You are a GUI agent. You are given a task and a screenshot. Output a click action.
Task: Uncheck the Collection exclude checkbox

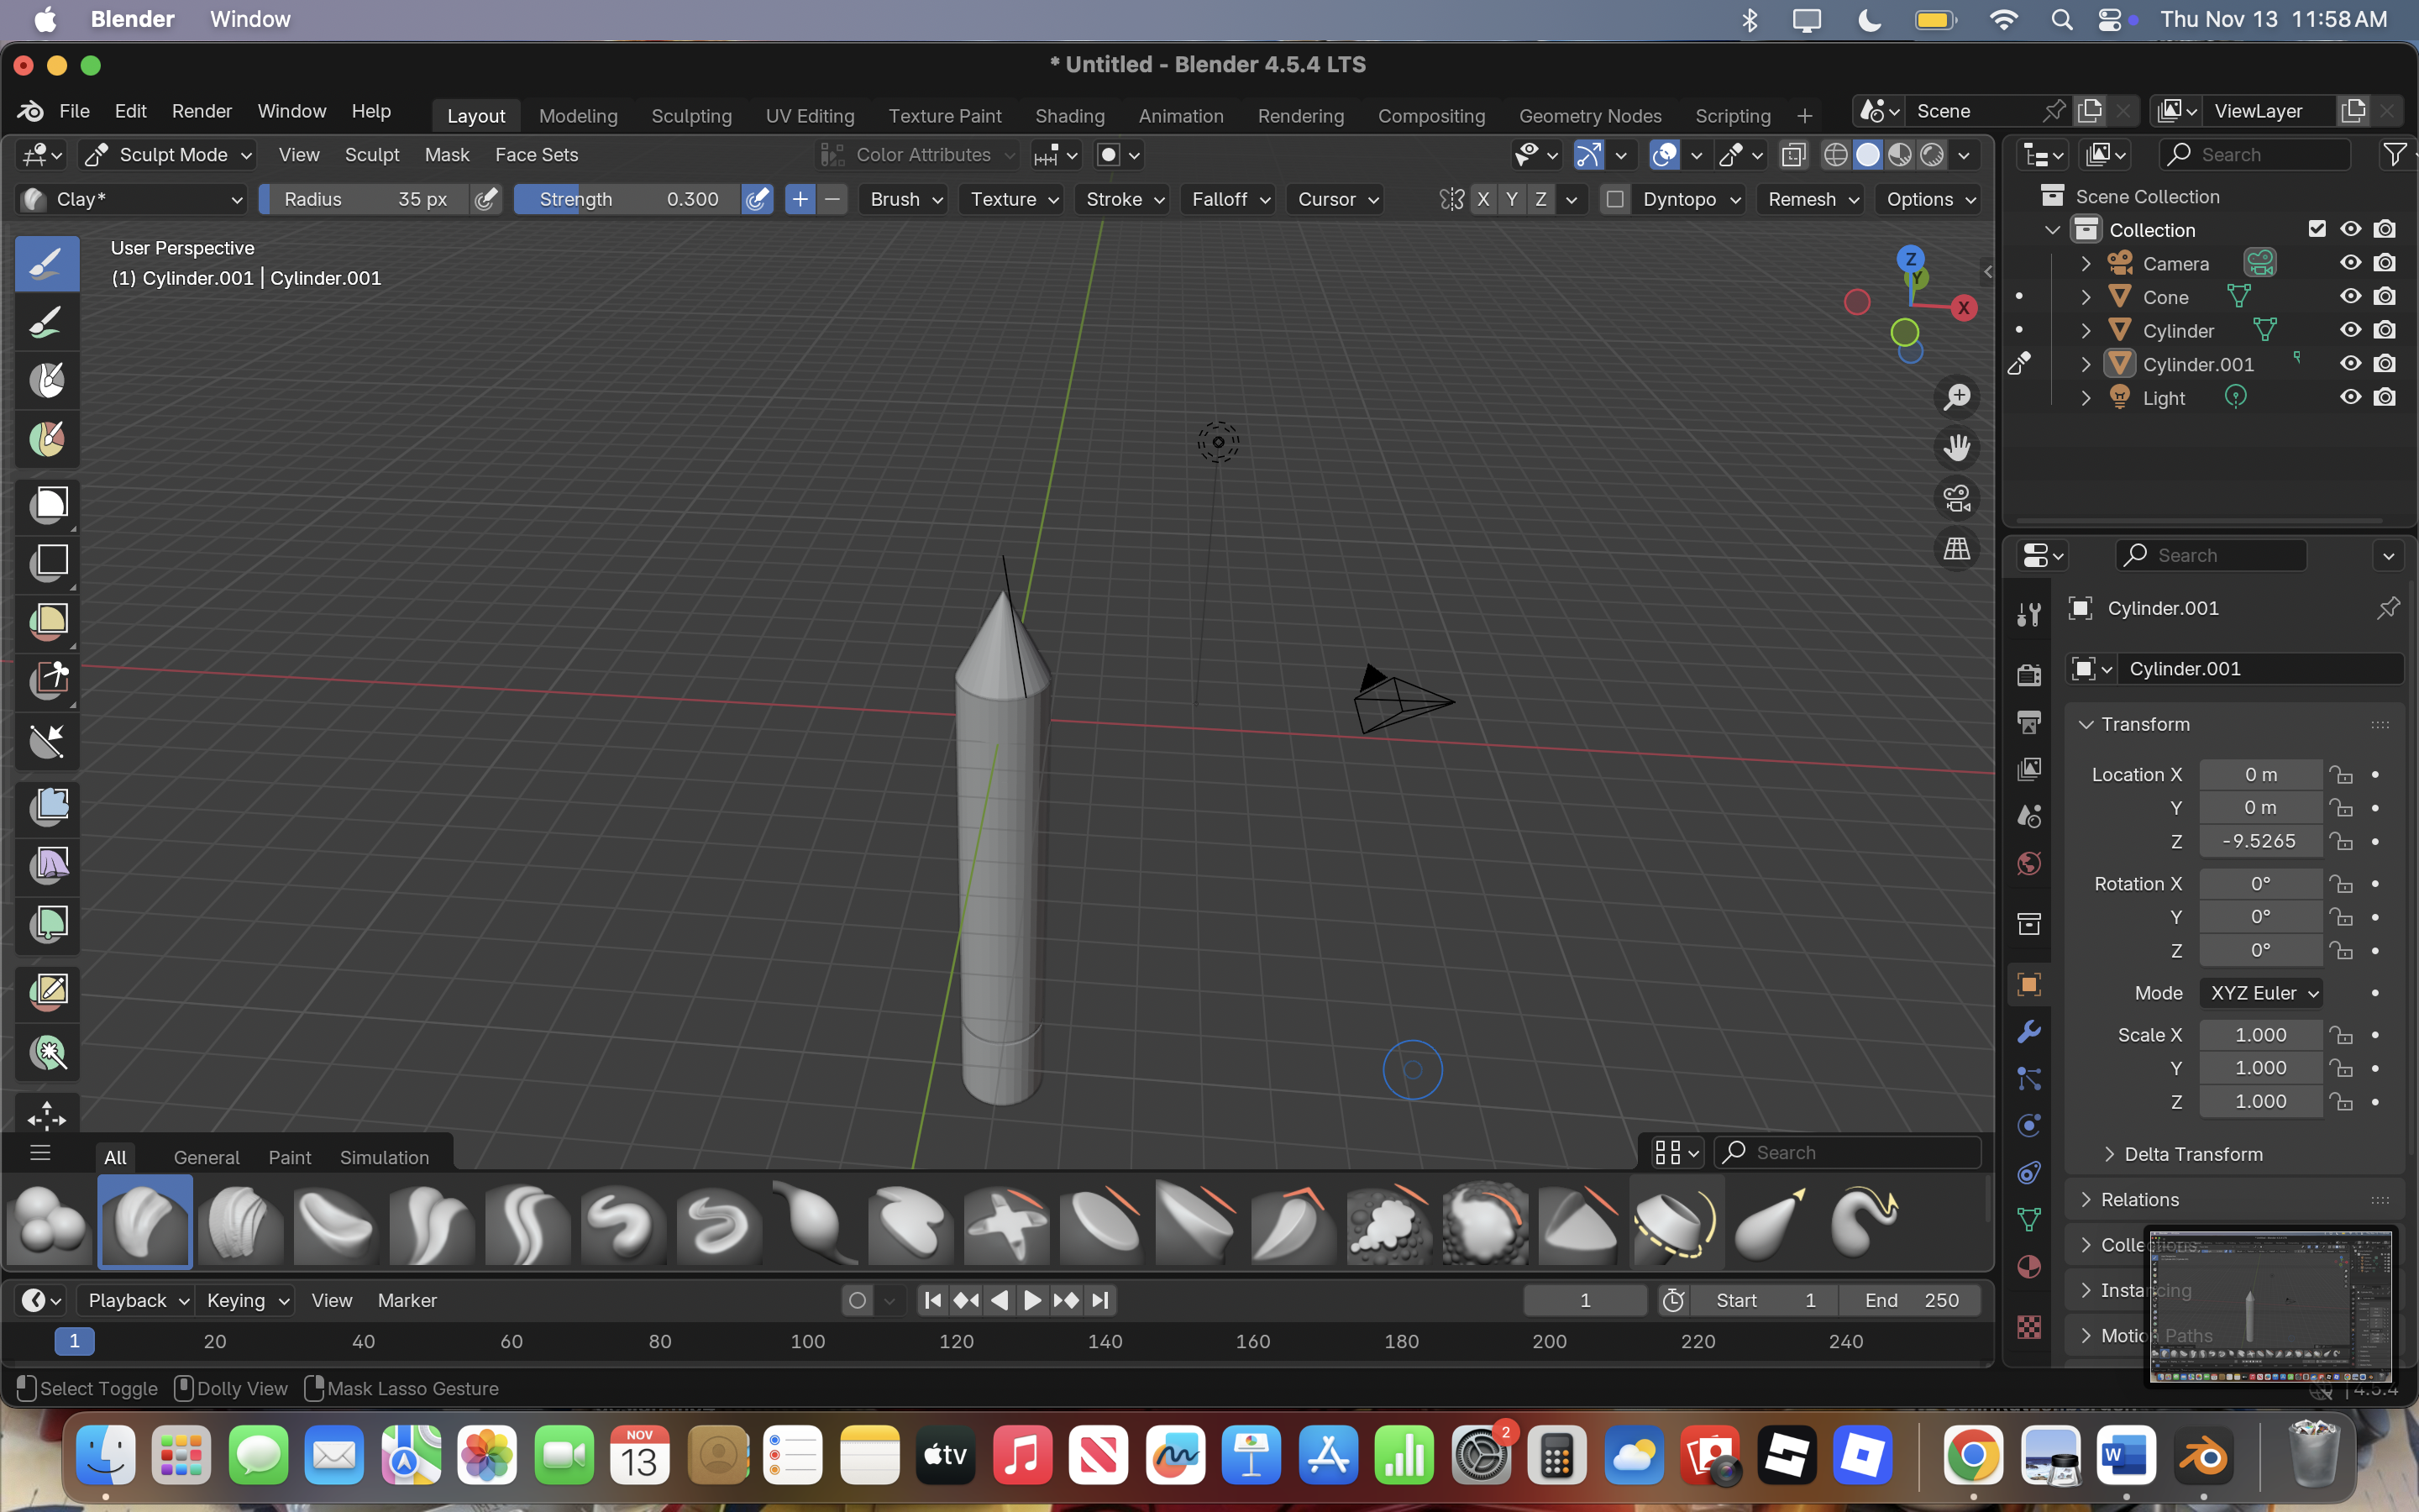coord(2316,229)
